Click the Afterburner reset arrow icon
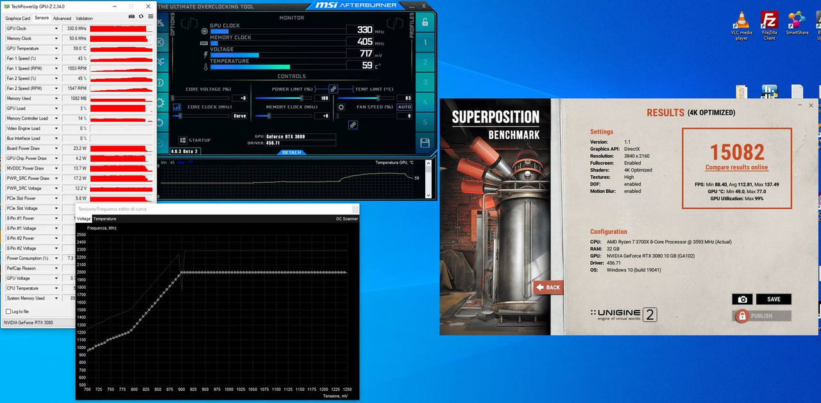Screen dimensions: 821x403 pos(160,122)
